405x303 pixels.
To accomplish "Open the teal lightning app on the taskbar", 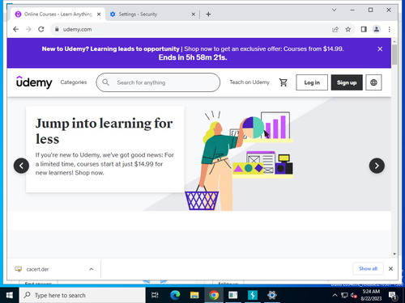I will [253, 295].
